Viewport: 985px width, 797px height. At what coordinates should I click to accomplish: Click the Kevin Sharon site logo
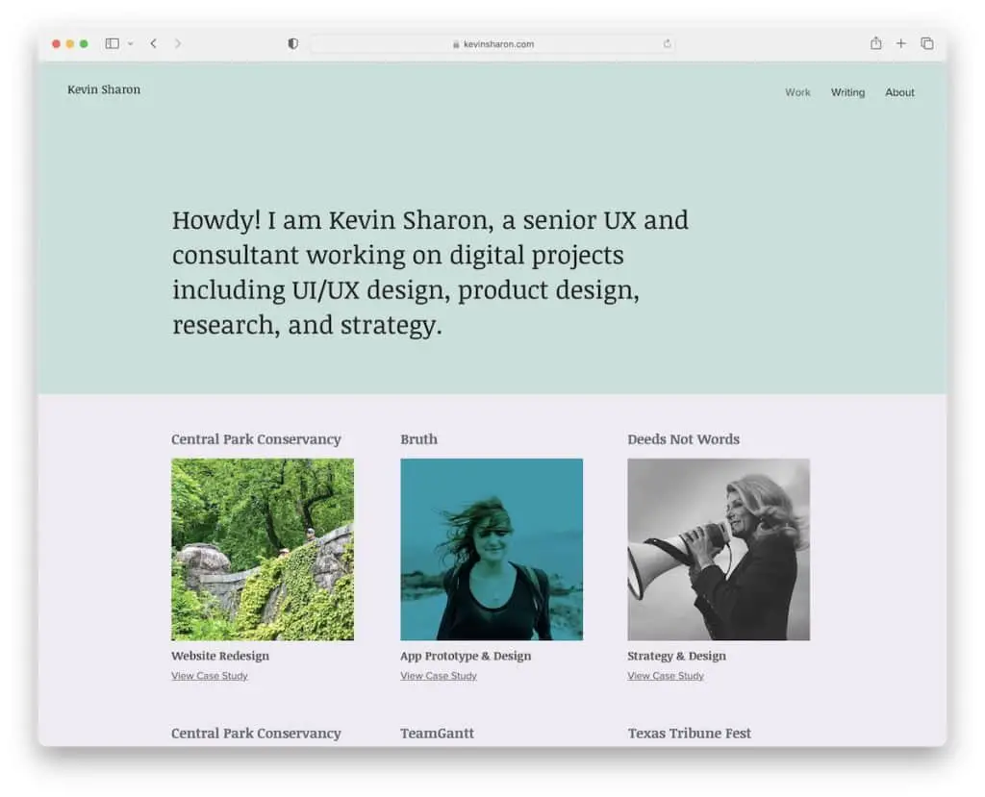coord(104,89)
